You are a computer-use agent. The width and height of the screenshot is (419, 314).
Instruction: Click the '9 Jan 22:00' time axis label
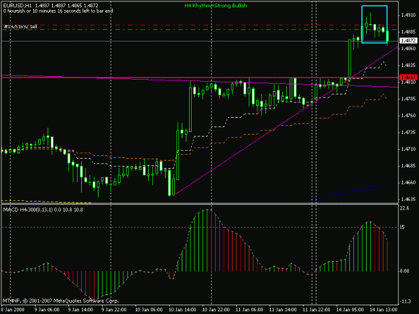(x=114, y=310)
